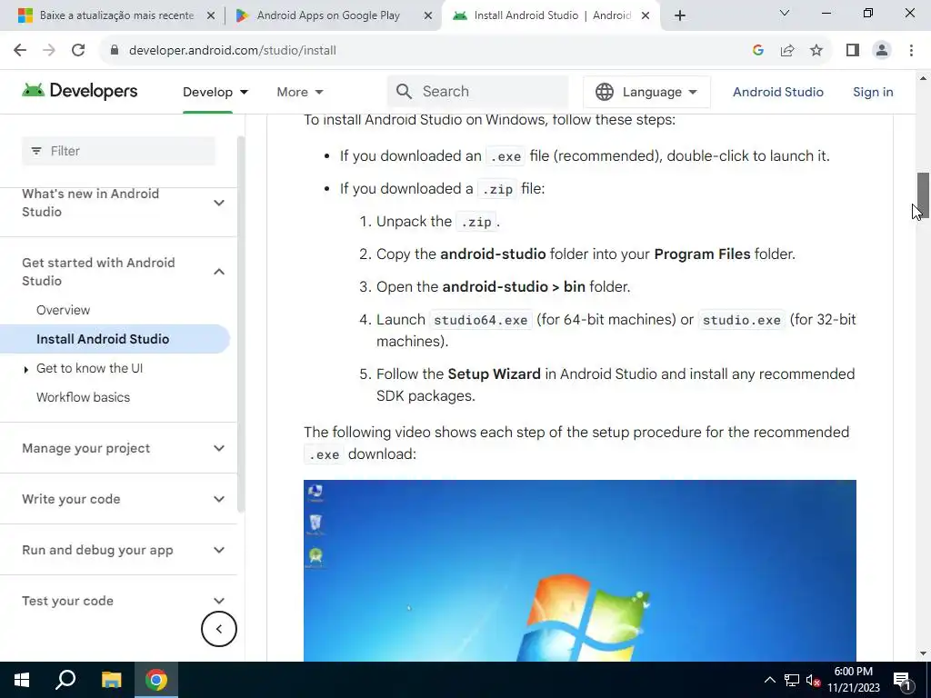Viewport: 931px width, 698px height.
Task: Click the network tray icon
Action: (x=792, y=680)
